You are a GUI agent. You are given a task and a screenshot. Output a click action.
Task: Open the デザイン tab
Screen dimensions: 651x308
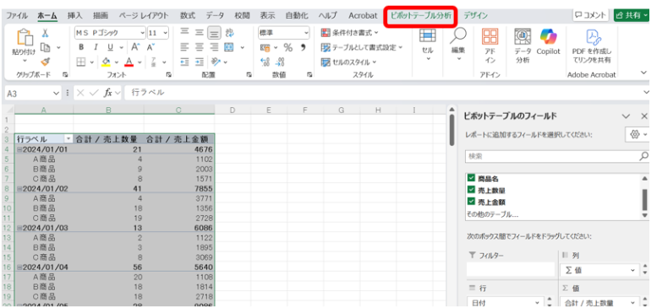pos(476,16)
